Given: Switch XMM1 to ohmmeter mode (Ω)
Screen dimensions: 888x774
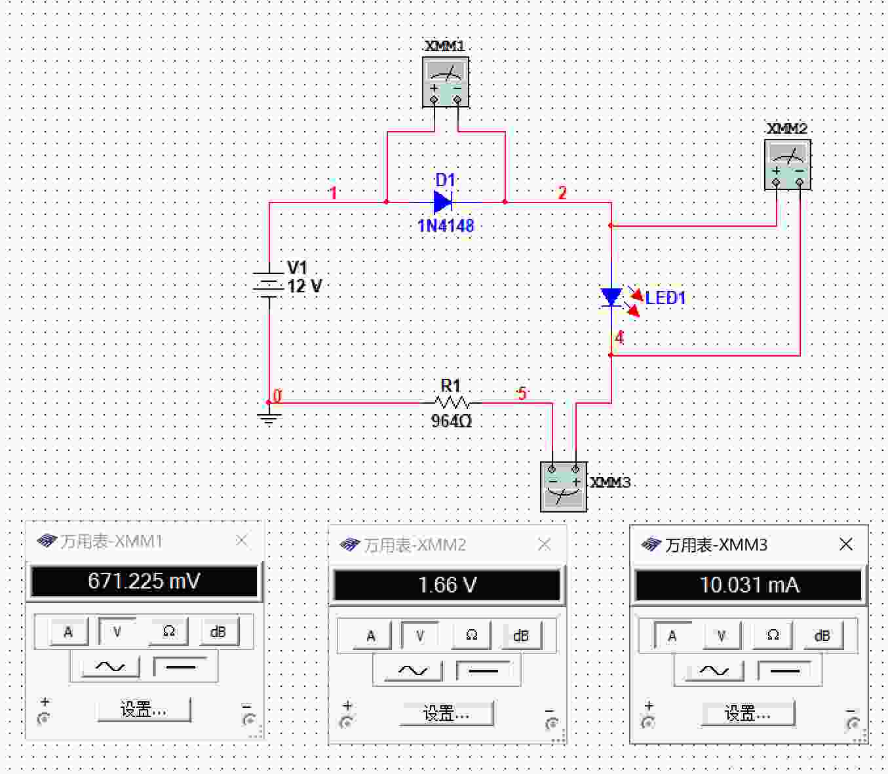Looking at the screenshot, I should coord(169,632).
